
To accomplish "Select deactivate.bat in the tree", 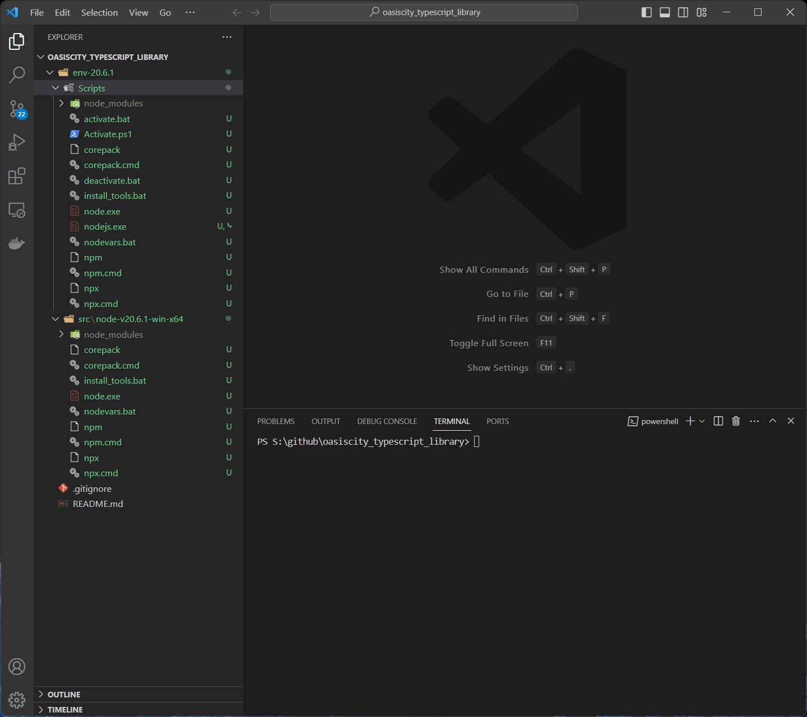I will click(x=138, y=180).
